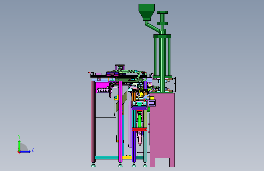The height and width of the screenshot is (171, 264).
Task: Click the red origin ball of axis triad
Action: pos(19,152)
